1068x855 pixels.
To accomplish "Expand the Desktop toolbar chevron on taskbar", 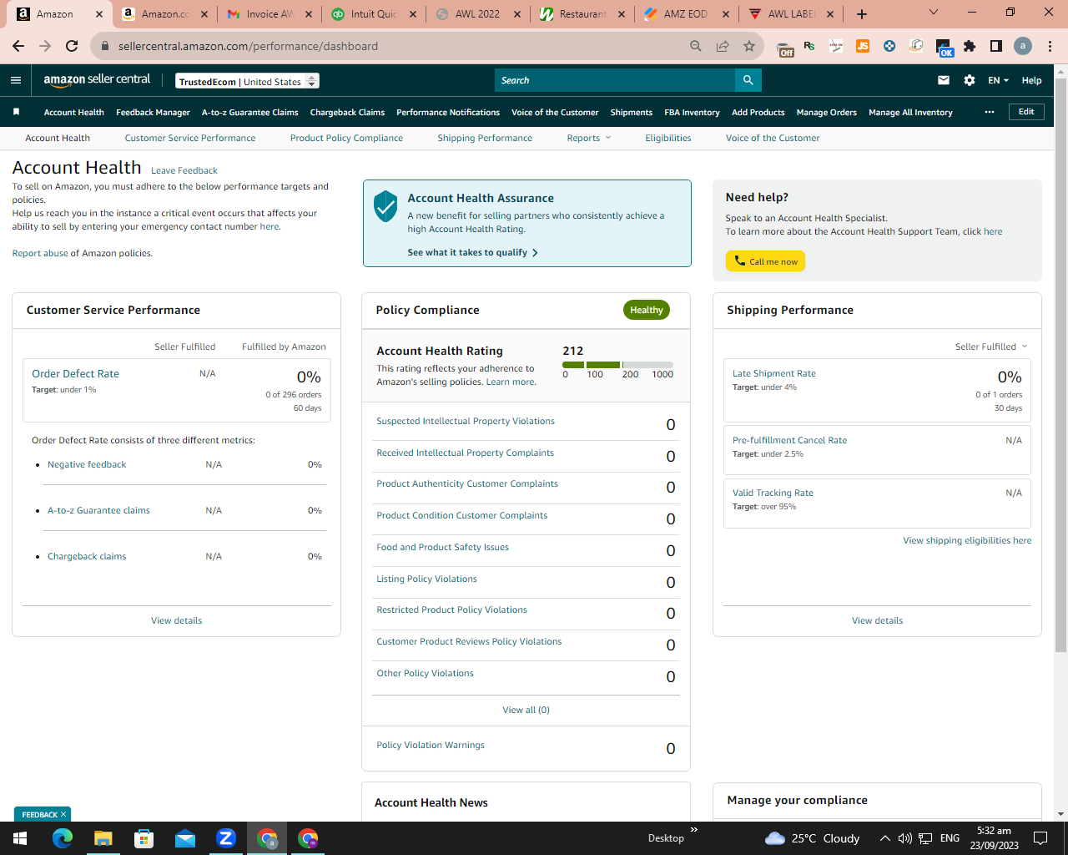I will 694,830.
